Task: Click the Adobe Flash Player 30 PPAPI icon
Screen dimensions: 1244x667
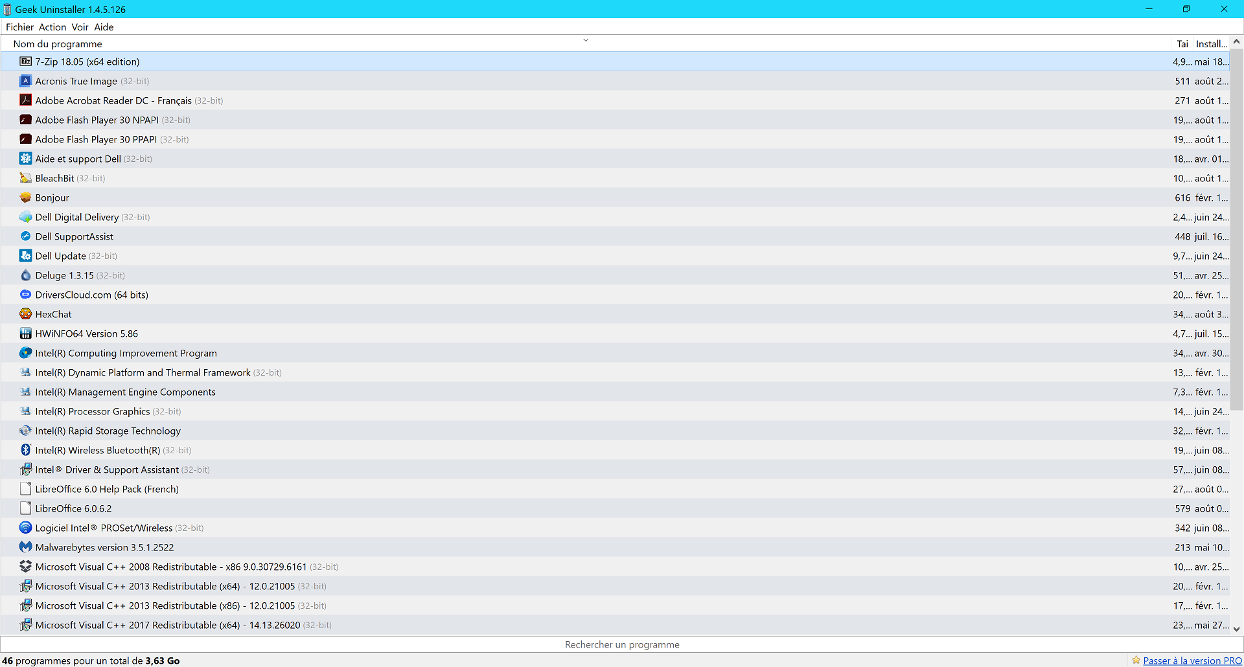Action: click(x=25, y=139)
